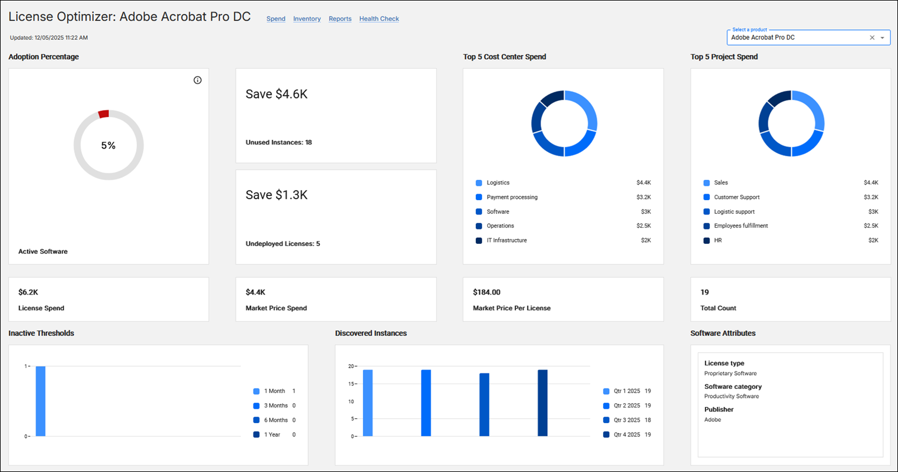Toggle the 1 Month legend marker
Viewport: 898px width, 472px height.
pyautogui.click(x=256, y=391)
